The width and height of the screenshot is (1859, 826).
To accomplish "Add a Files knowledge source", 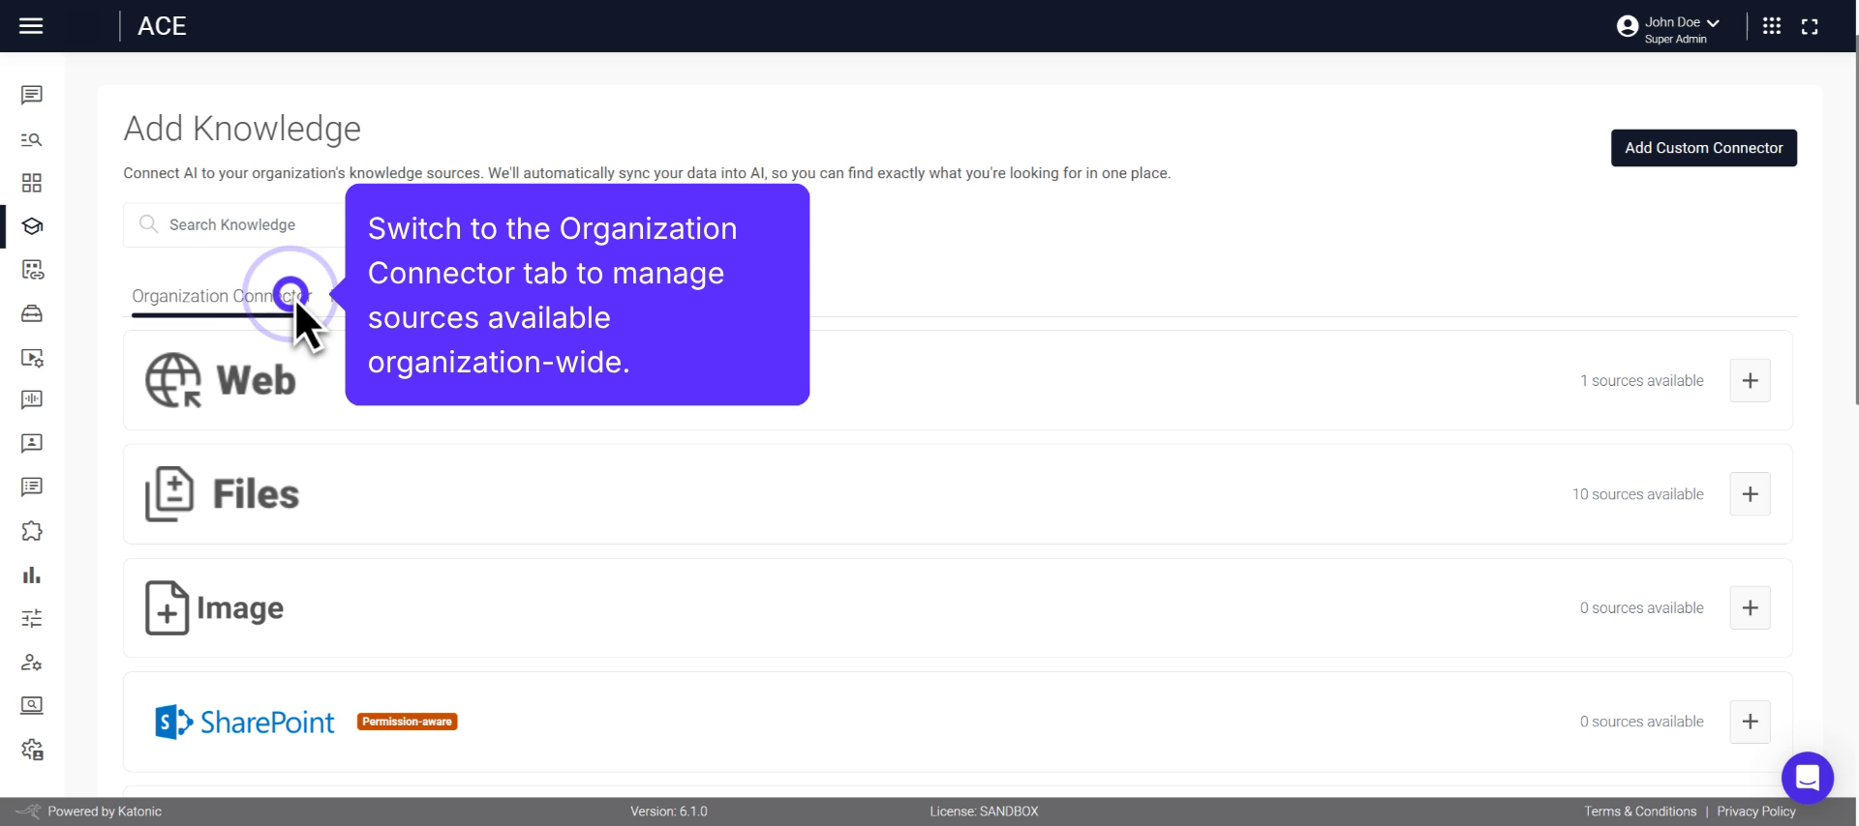I will [1750, 494].
